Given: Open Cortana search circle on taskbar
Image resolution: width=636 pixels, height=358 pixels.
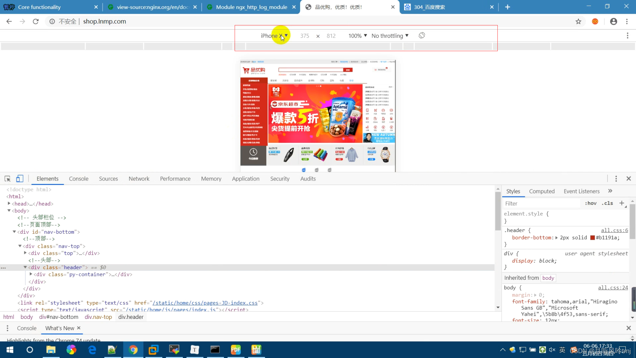Looking at the screenshot, I should tap(30, 350).
